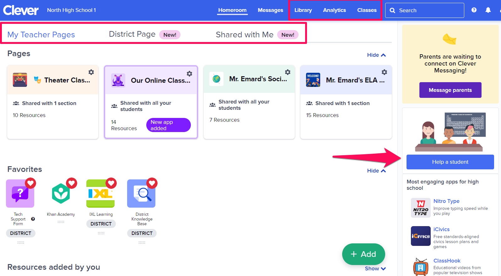The height and width of the screenshot is (276, 501).
Task: Show the Resources added by you section
Action: click(375, 268)
